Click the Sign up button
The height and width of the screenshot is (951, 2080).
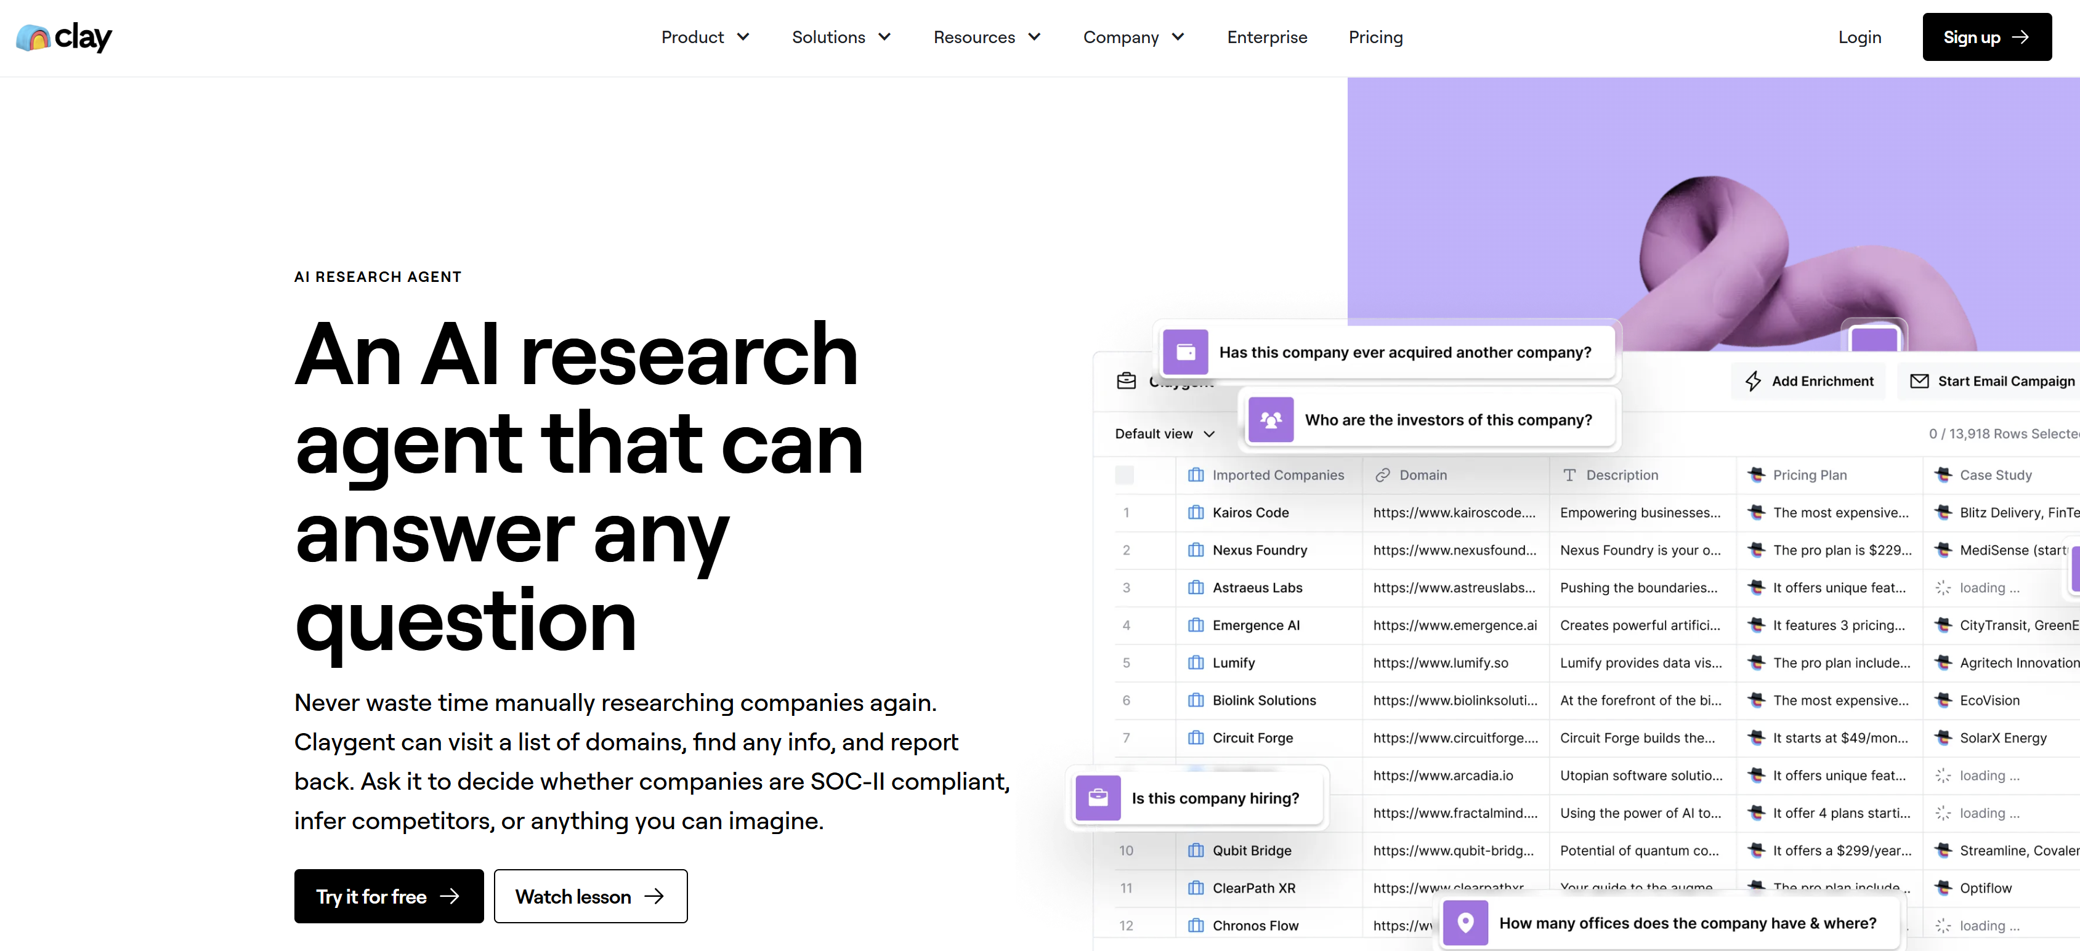(x=1986, y=37)
